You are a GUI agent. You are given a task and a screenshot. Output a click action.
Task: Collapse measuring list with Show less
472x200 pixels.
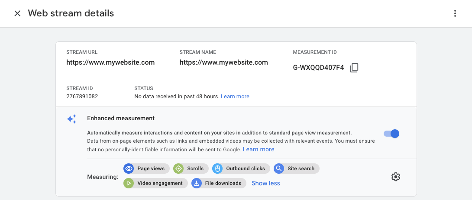point(265,183)
